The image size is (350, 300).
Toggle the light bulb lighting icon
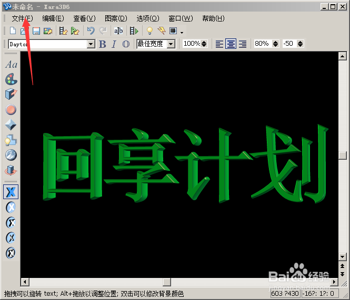[150, 31]
